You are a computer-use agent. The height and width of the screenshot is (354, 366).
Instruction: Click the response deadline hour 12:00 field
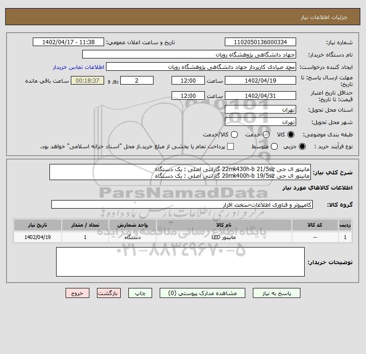(188, 80)
